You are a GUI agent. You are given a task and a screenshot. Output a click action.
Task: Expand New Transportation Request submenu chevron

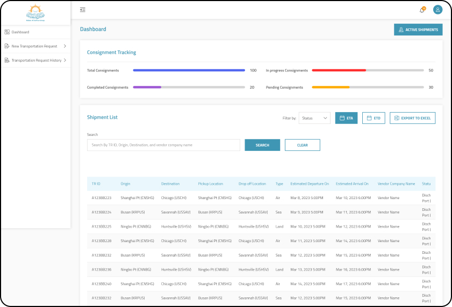64,46
